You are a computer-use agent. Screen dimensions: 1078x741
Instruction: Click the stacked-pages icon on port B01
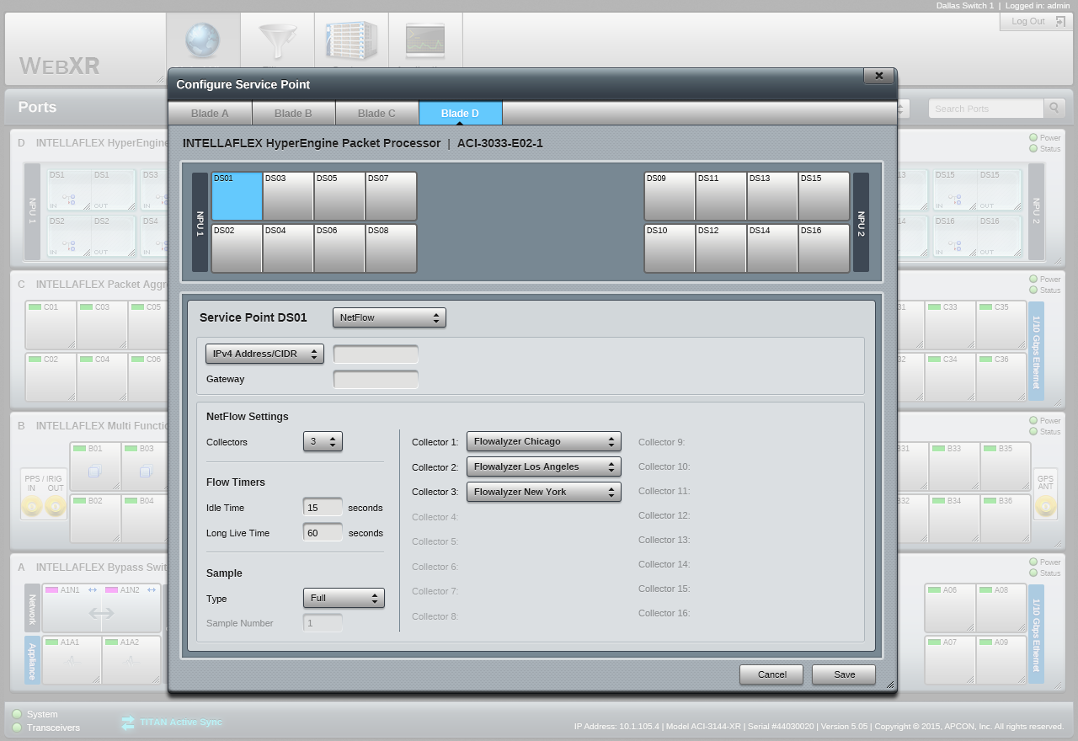coord(95,472)
